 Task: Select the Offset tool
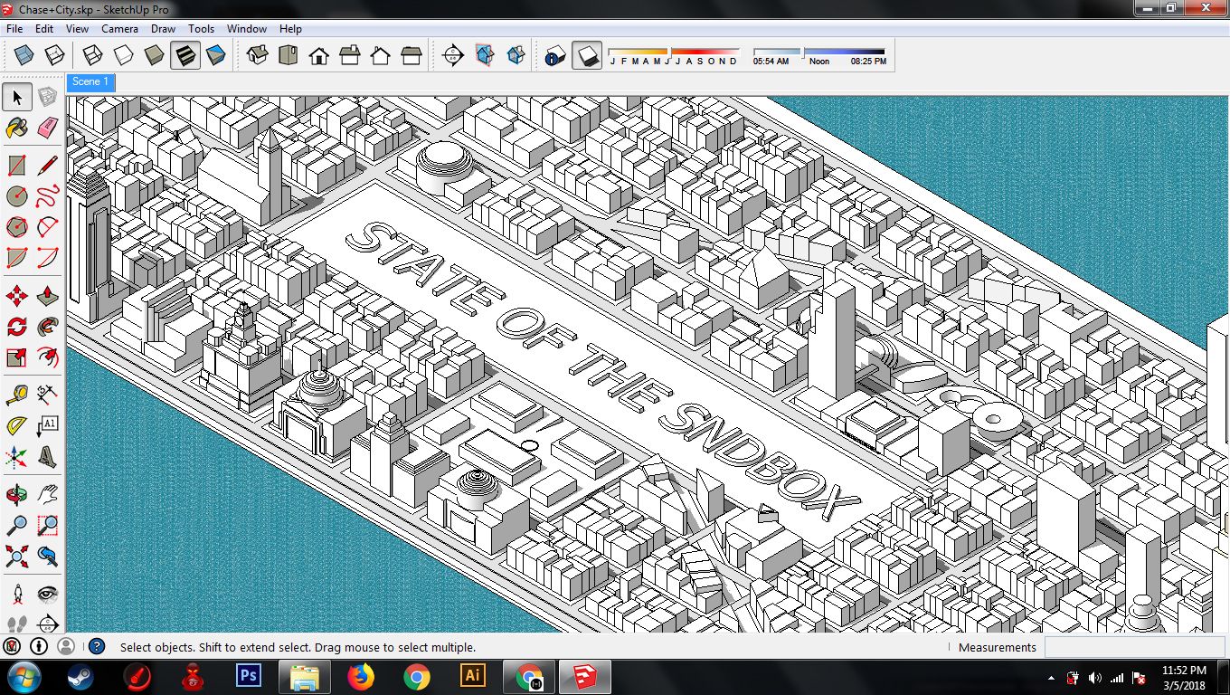click(47, 357)
